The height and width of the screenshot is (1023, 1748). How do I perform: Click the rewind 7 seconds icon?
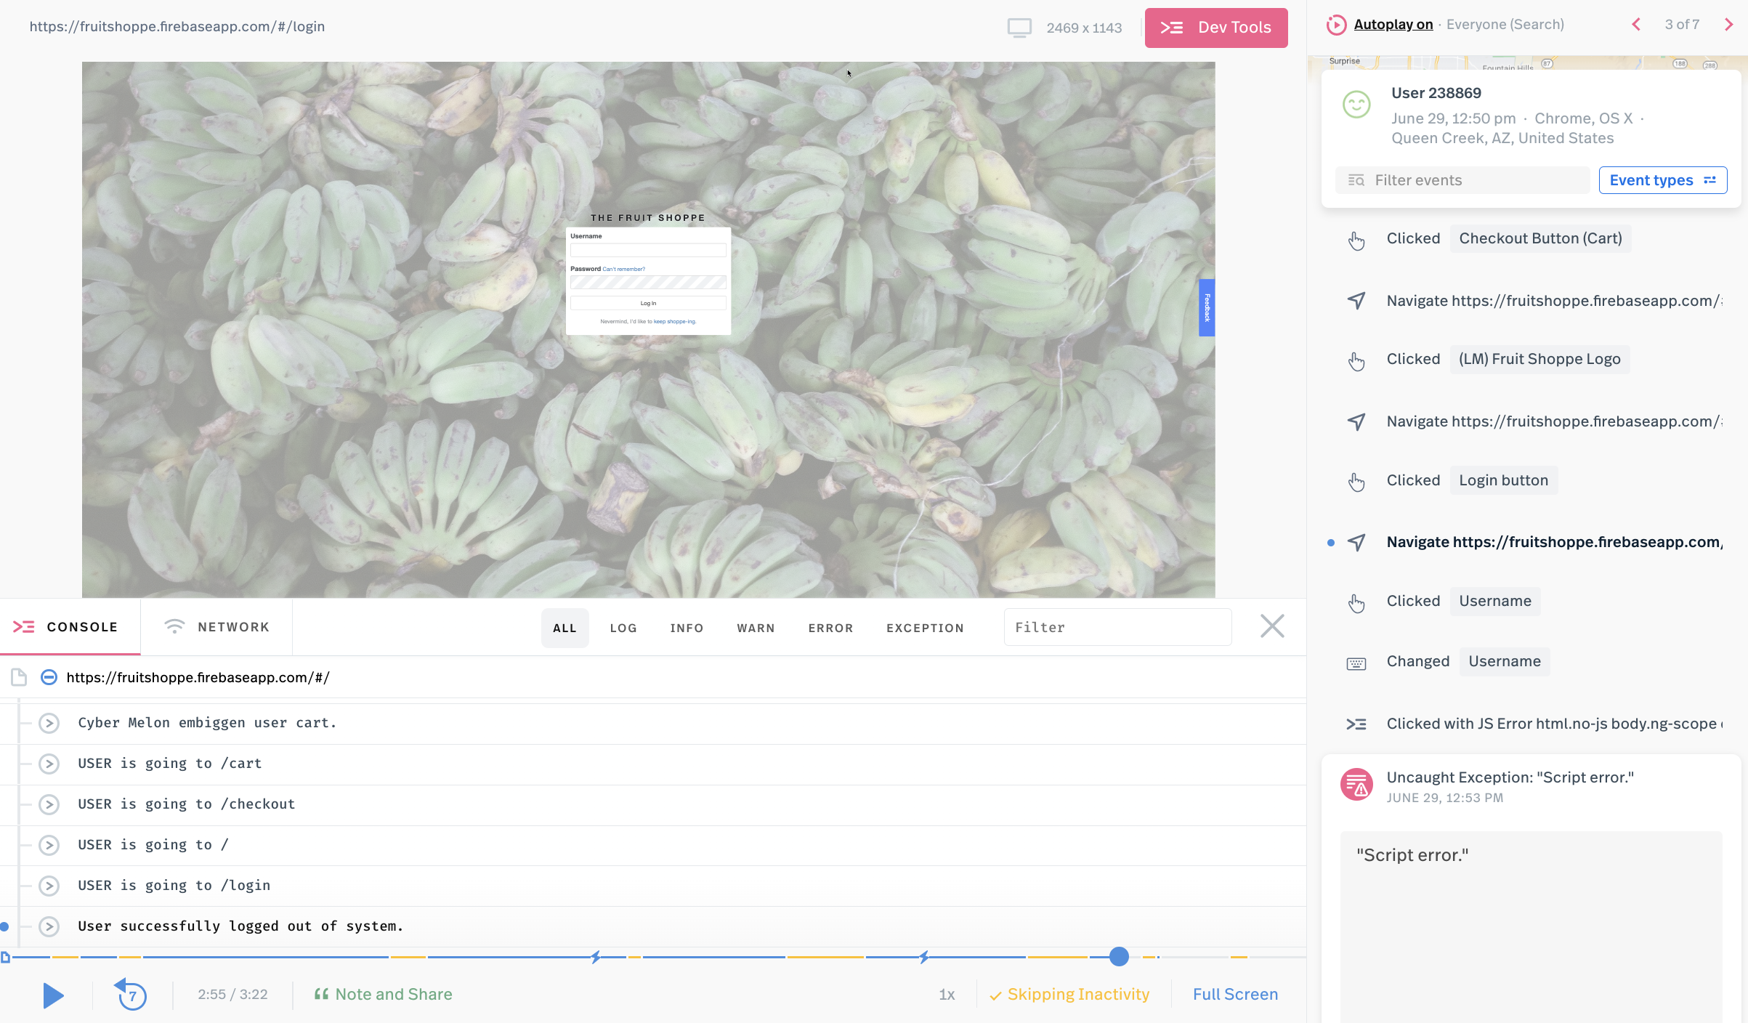point(131,994)
